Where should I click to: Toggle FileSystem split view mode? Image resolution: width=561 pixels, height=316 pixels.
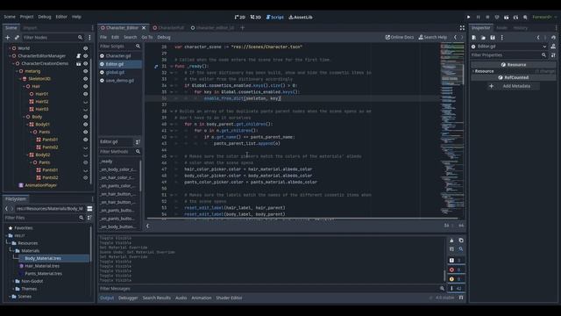(89, 209)
